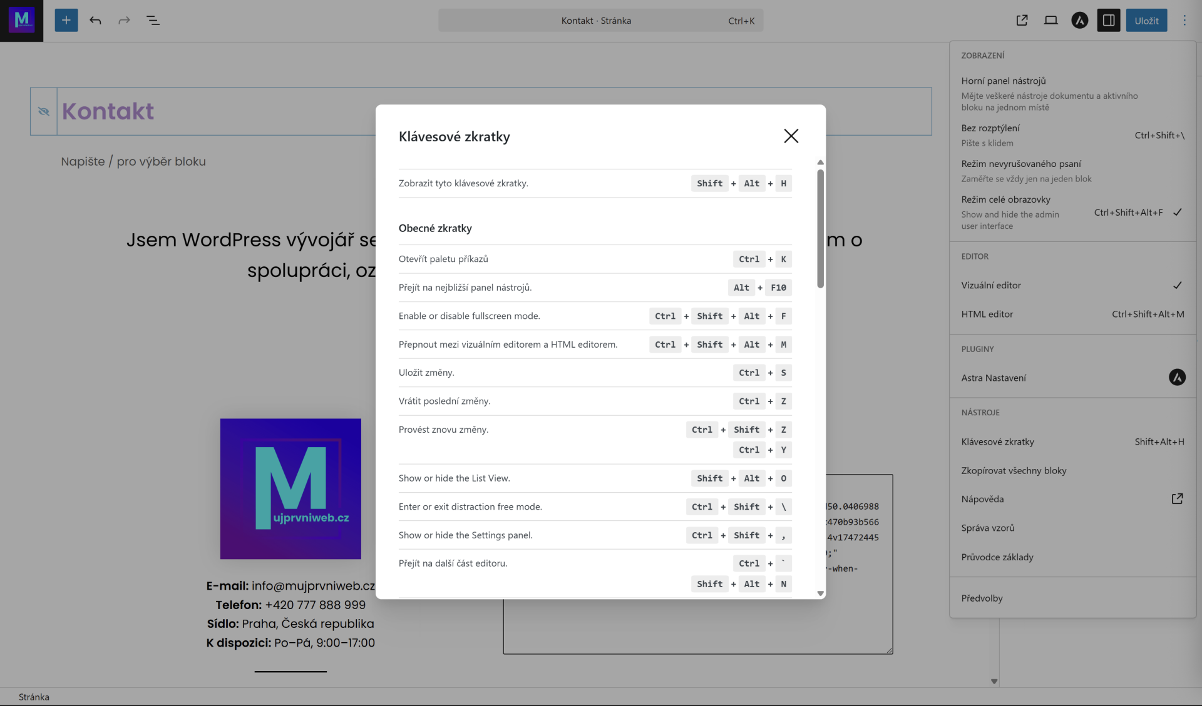1202x706 pixels.
Task: Close the Klávesové zkratky dialog
Action: pos(791,136)
